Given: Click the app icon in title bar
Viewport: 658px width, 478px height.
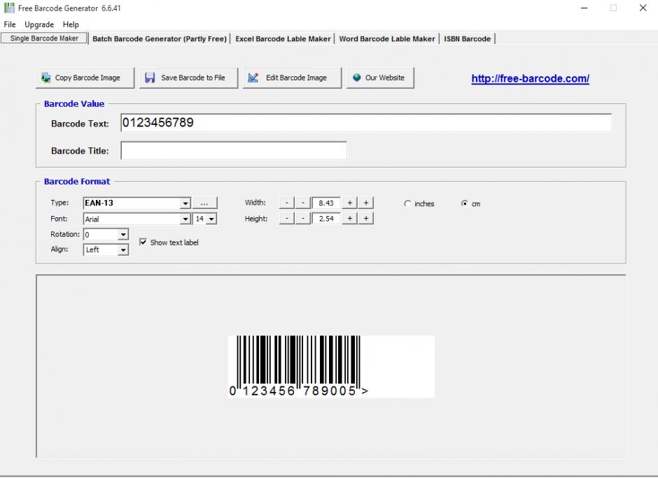Looking at the screenshot, I should (x=9, y=8).
